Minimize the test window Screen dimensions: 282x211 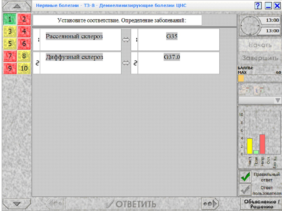pos(268,6)
